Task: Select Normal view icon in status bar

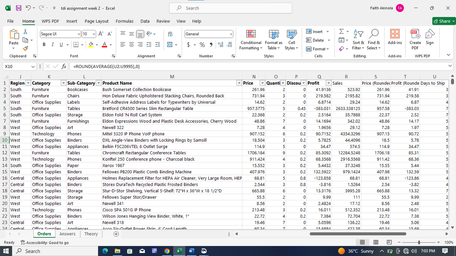Action: click(x=363, y=242)
